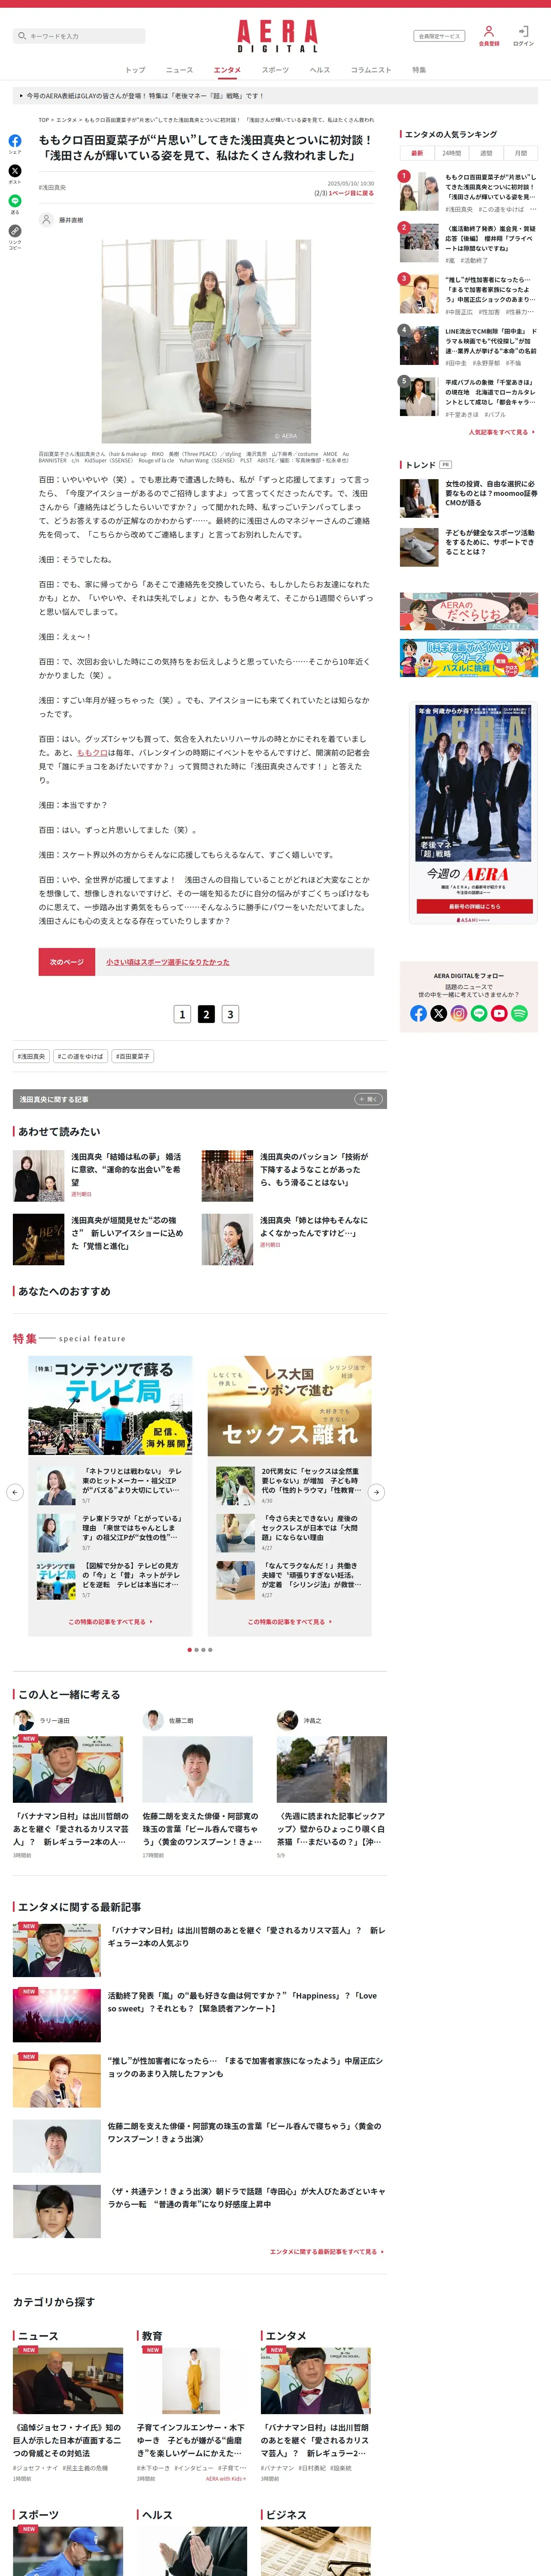551x2576 pixels.
Task: Click #浅田真央 tag chip below article
Action: coord(31,1056)
